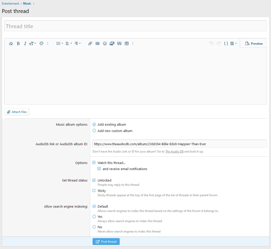Open the text alignment dropdown
Image resolution: width=271 pixels, height=249 pixels.
pos(68,44)
